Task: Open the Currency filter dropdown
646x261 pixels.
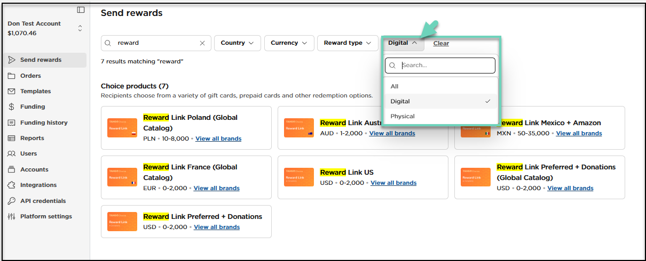Action: click(x=288, y=43)
